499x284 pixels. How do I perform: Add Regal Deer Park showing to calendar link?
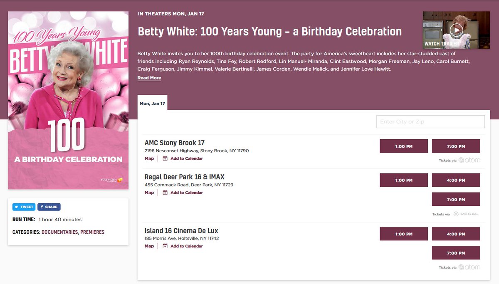[187, 193]
